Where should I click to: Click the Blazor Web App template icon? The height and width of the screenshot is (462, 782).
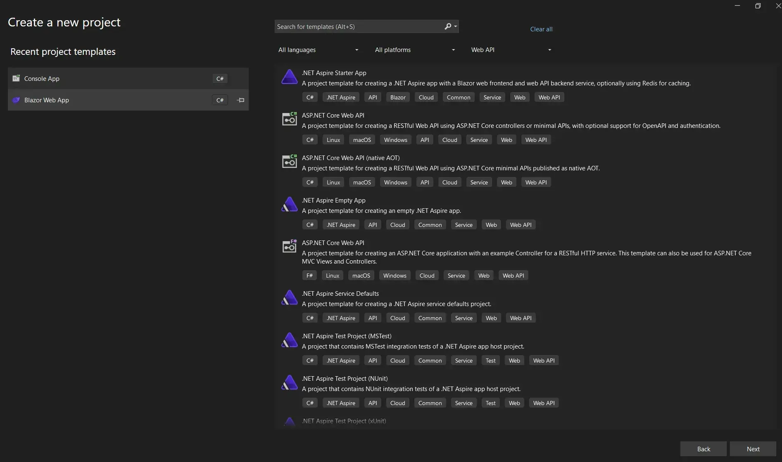16,100
